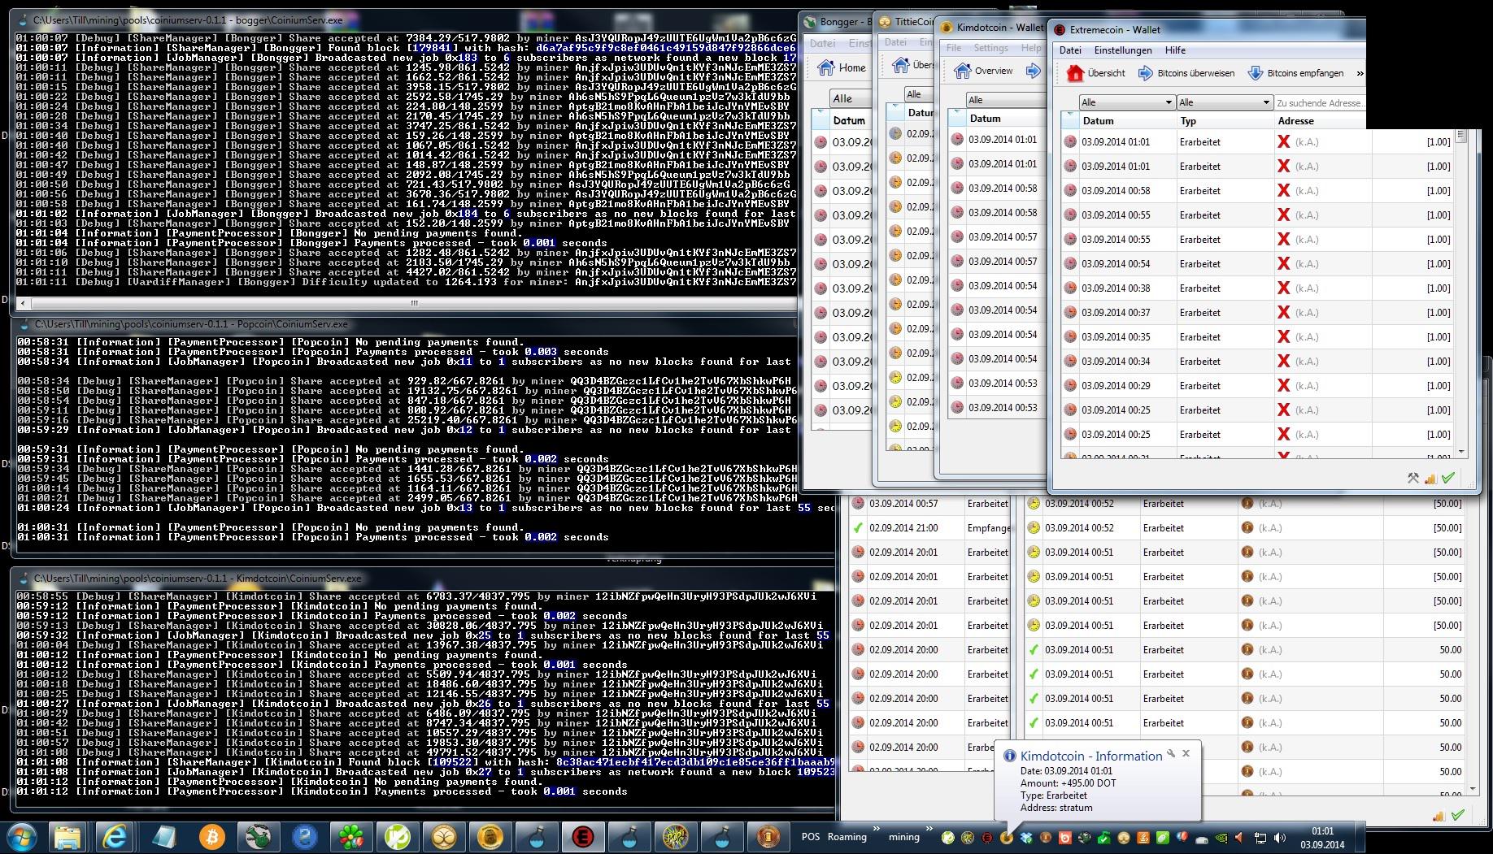
Task: Open the yellow spiky taskbar icon
Action: coord(675,837)
